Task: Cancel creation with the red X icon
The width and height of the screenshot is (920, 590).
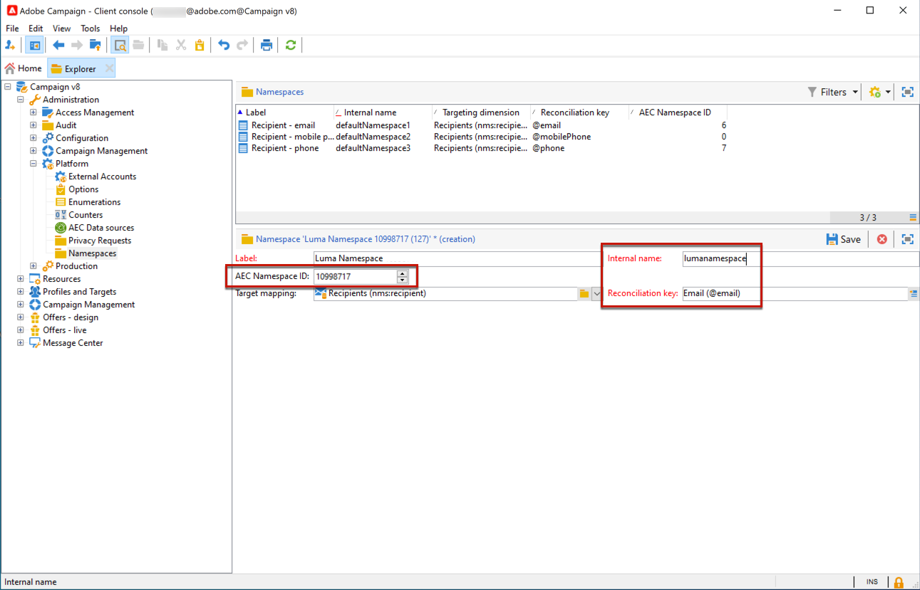Action: 882,239
